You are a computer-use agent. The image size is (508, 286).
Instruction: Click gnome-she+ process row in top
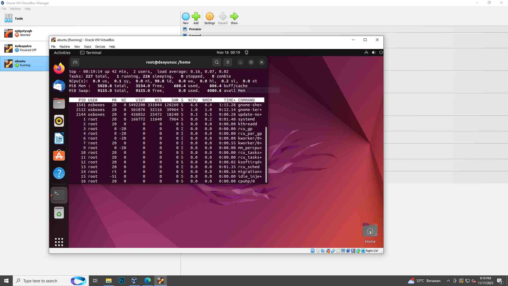(167, 105)
